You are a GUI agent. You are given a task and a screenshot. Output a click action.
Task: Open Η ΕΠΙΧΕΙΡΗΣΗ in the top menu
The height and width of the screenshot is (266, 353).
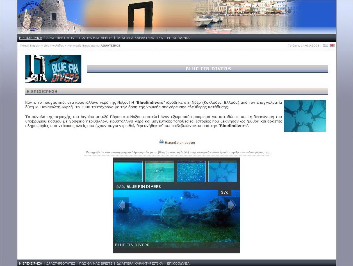pos(31,38)
